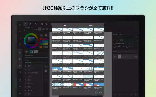Delete color swatch with the trash icon
156x97 pixels.
pos(46,36)
